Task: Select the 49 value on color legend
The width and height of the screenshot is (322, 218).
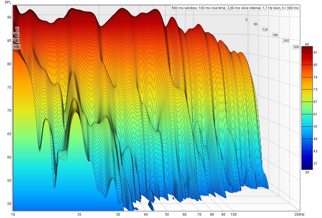Action: click(x=315, y=139)
